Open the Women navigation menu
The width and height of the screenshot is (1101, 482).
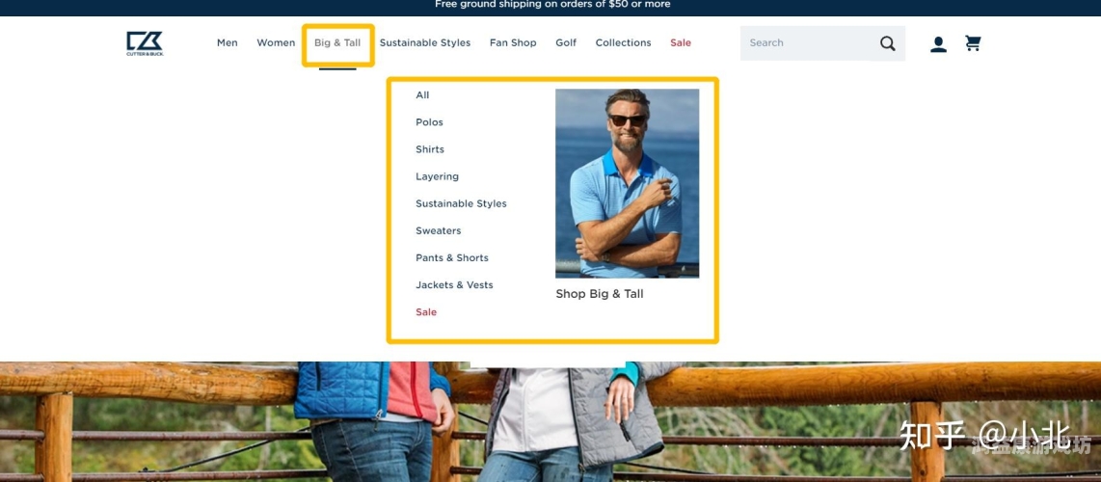click(x=276, y=42)
